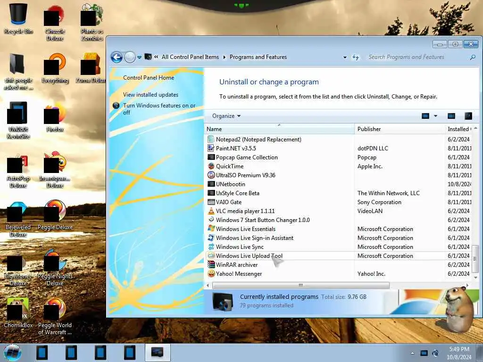Open Zuma Deluxe desktop shortcut

pyautogui.click(x=91, y=68)
